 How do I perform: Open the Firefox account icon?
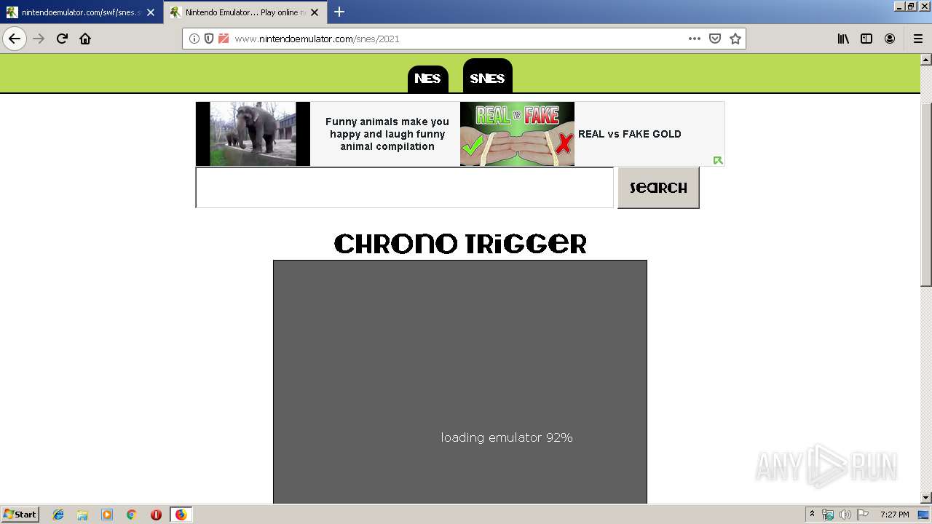[890, 39]
